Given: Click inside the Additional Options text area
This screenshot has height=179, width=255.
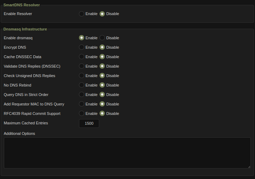Looking at the screenshot, I should pos(127,153).
